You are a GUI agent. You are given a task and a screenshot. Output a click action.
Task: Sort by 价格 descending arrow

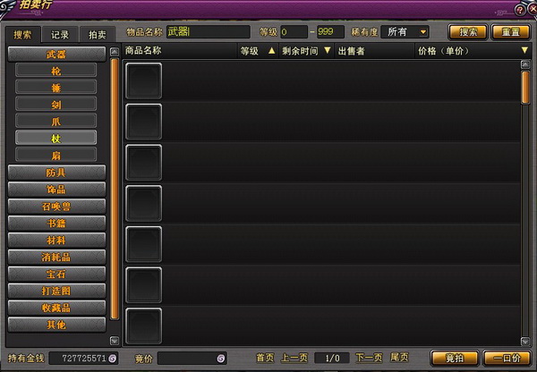point(524,51)
